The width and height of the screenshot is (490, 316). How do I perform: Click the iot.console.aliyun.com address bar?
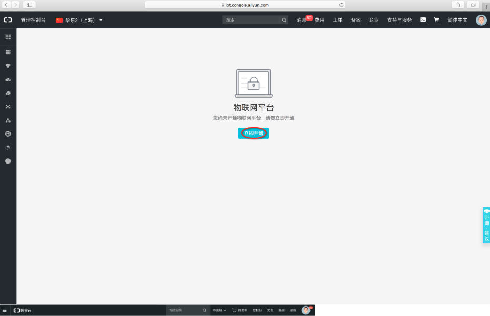245,5
